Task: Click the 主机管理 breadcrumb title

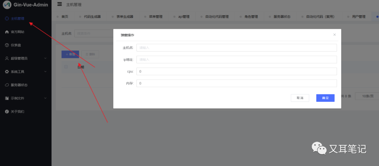Action: point(74,4)
